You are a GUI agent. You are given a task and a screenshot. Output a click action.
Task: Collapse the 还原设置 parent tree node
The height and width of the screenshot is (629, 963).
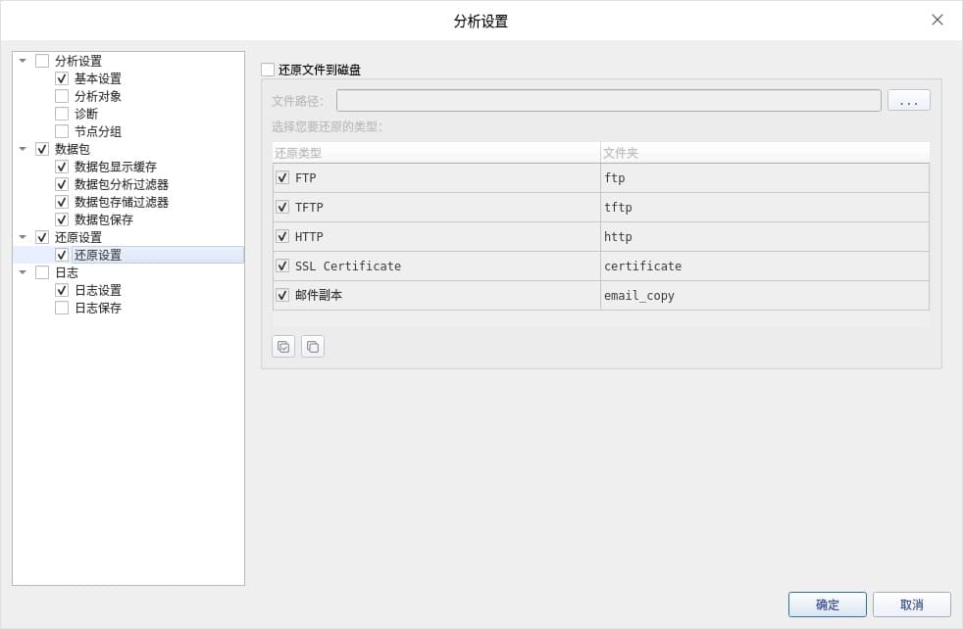[x=23, y=237]
